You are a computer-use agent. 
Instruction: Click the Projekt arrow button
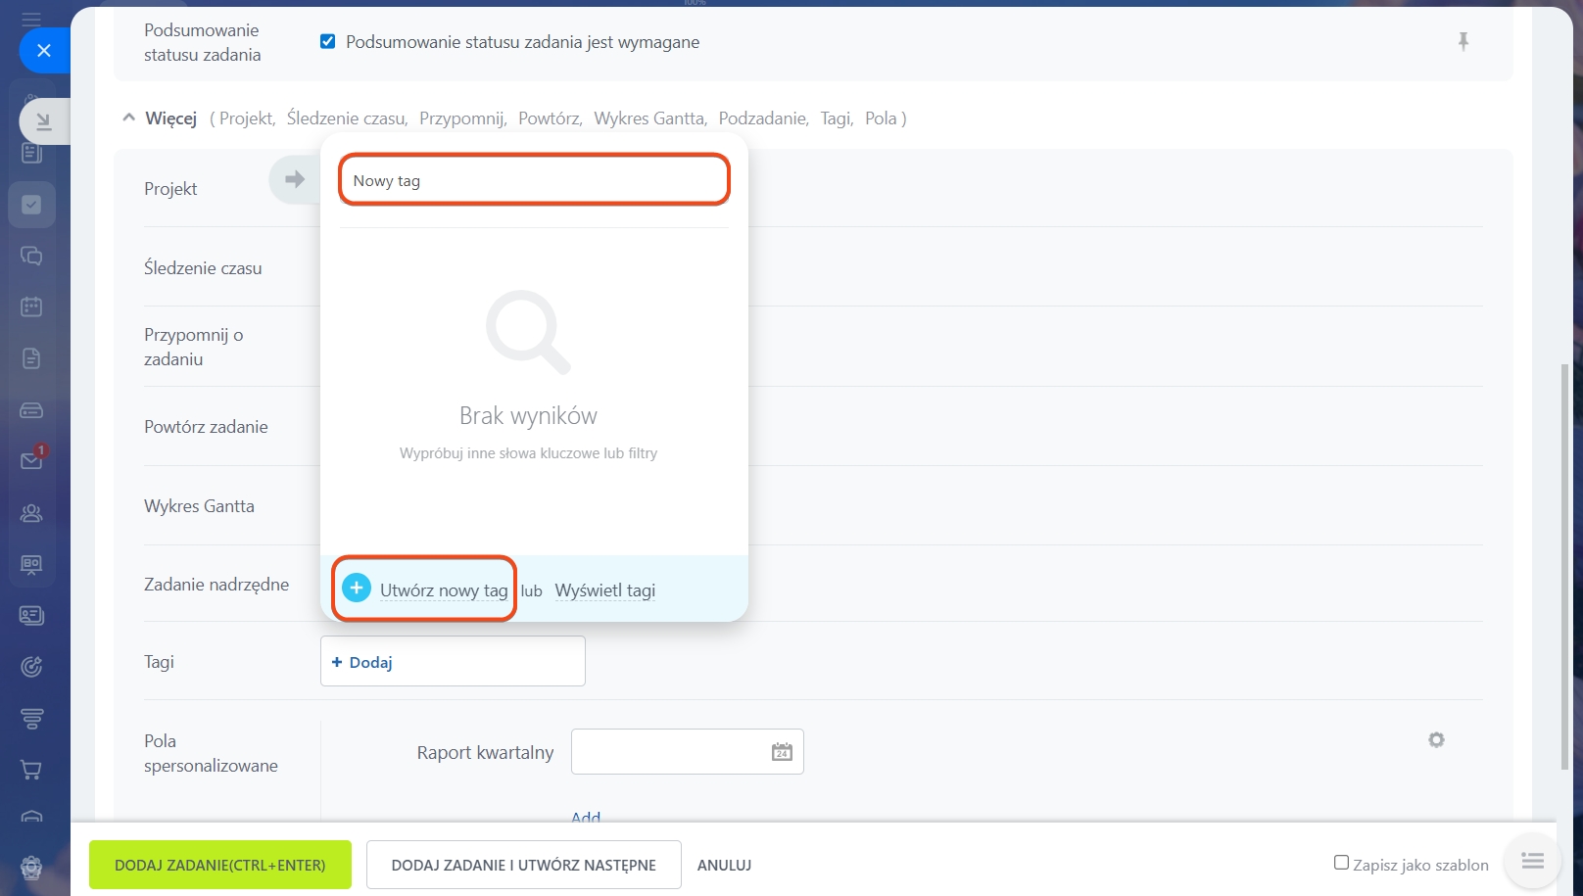click(294, 179)
